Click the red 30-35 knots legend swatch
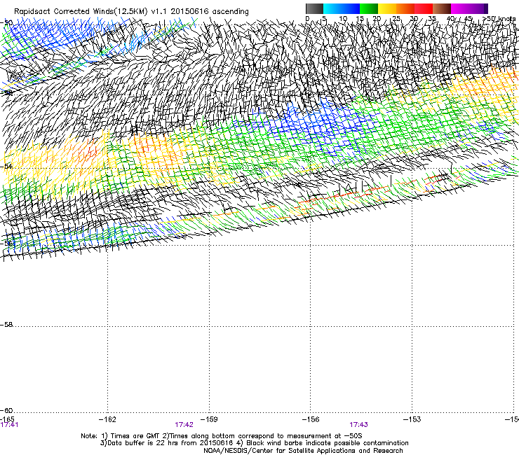 click(x=424, y=8)
